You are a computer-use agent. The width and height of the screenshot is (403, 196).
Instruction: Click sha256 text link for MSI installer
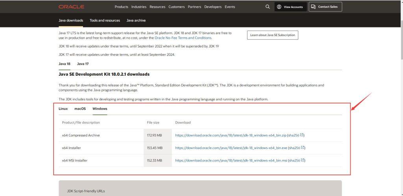(x=294, y=161)
